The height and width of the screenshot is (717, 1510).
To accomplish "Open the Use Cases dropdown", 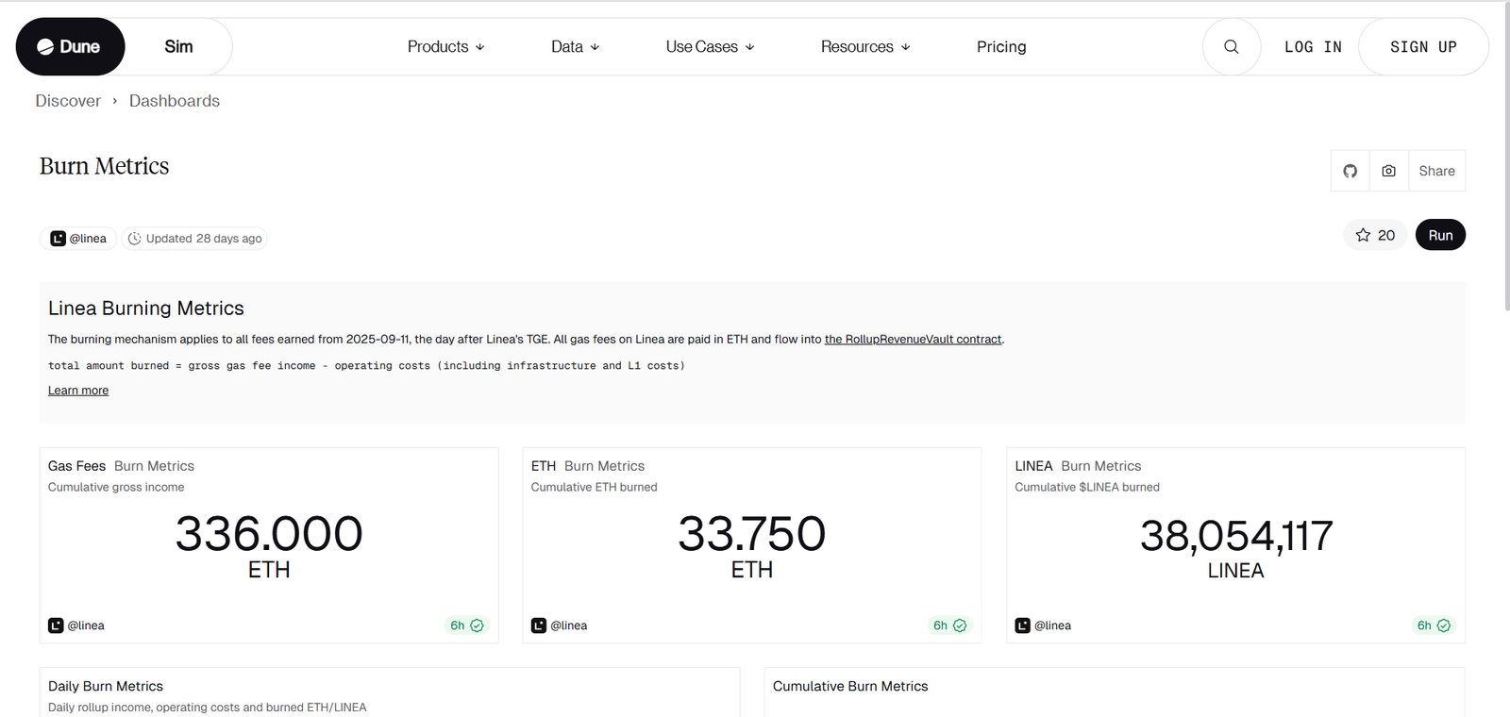I will [710, 46].
